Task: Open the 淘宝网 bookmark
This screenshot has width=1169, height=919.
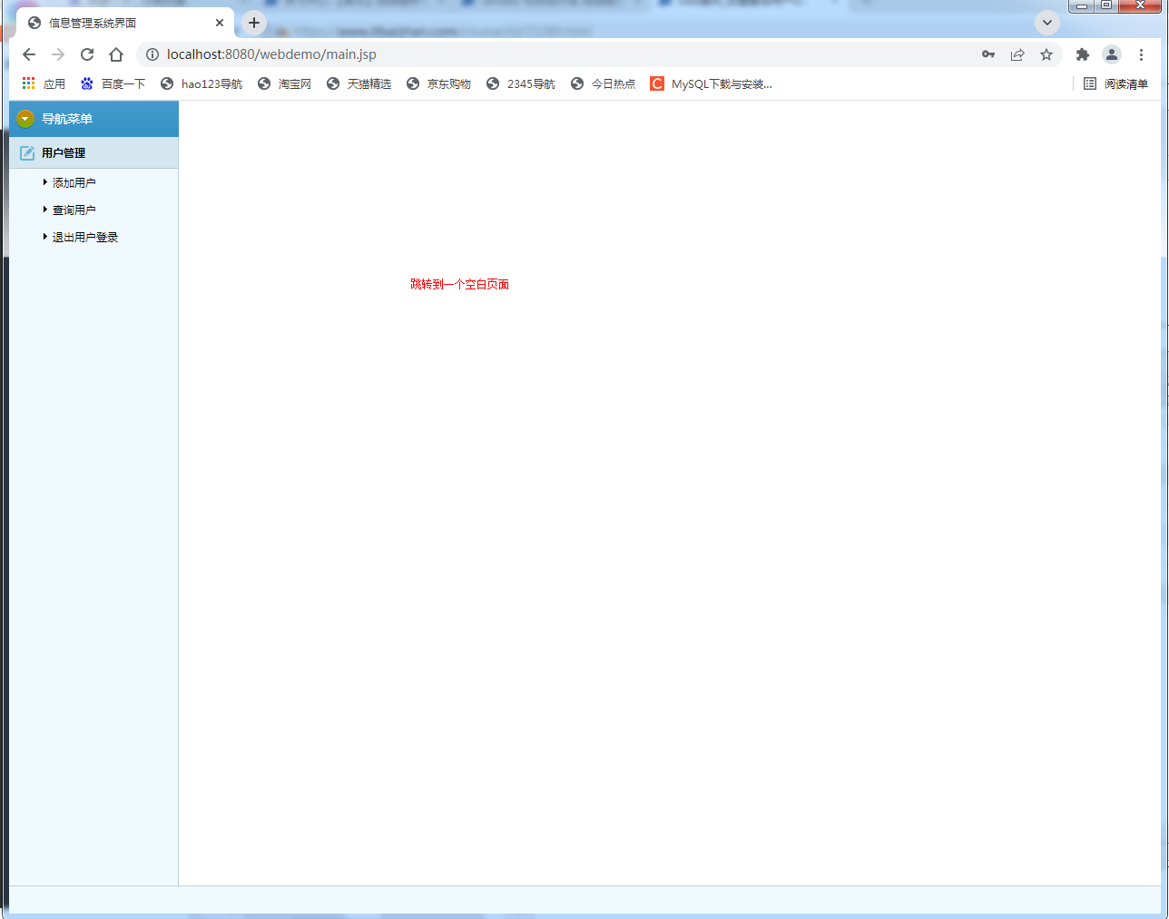Action: click(284, 83)
